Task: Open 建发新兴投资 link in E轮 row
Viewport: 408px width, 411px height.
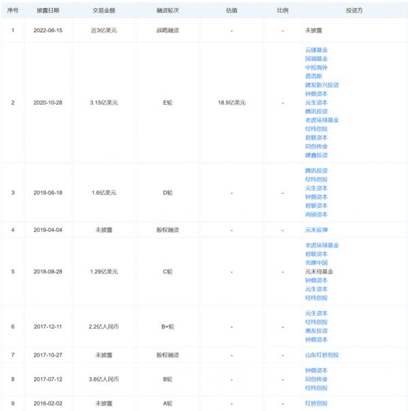Action: coord(322,85)
